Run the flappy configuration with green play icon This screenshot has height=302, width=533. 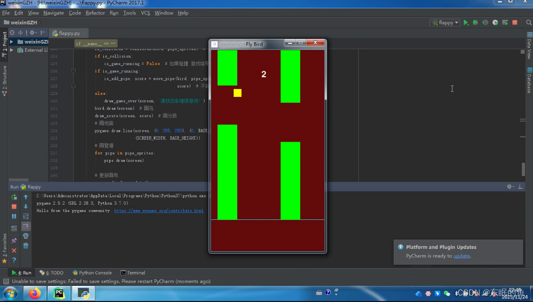(466, 23)
